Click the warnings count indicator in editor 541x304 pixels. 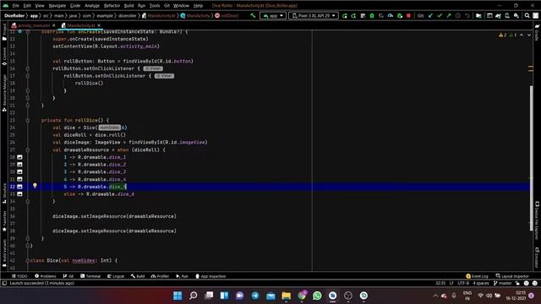pyautogui.click(x=503, y=35)
